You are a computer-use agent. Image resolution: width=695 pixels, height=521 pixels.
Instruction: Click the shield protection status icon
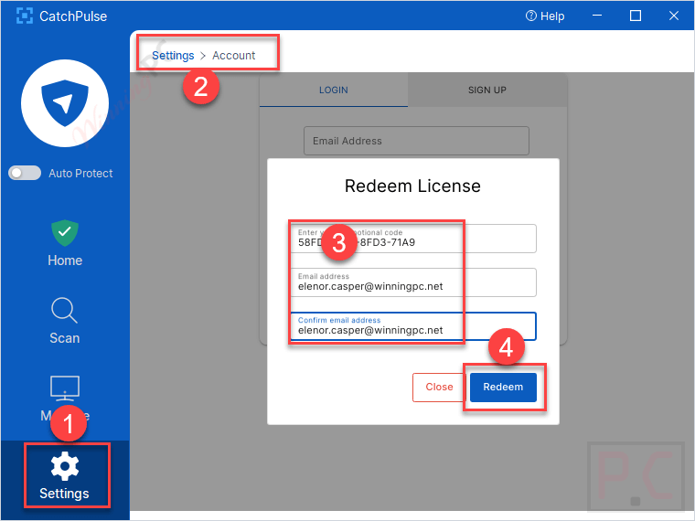pyautogui.click(x=65, y=103)
